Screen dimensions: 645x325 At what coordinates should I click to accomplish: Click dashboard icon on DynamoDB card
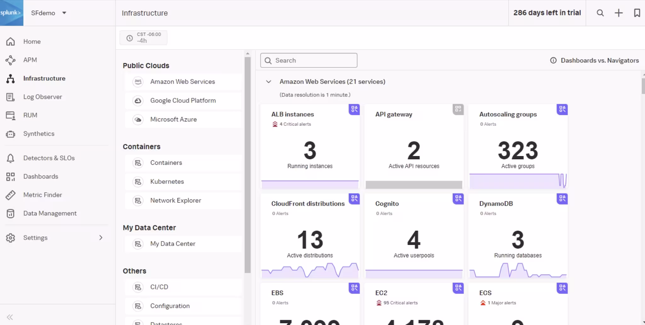(562, 199)
